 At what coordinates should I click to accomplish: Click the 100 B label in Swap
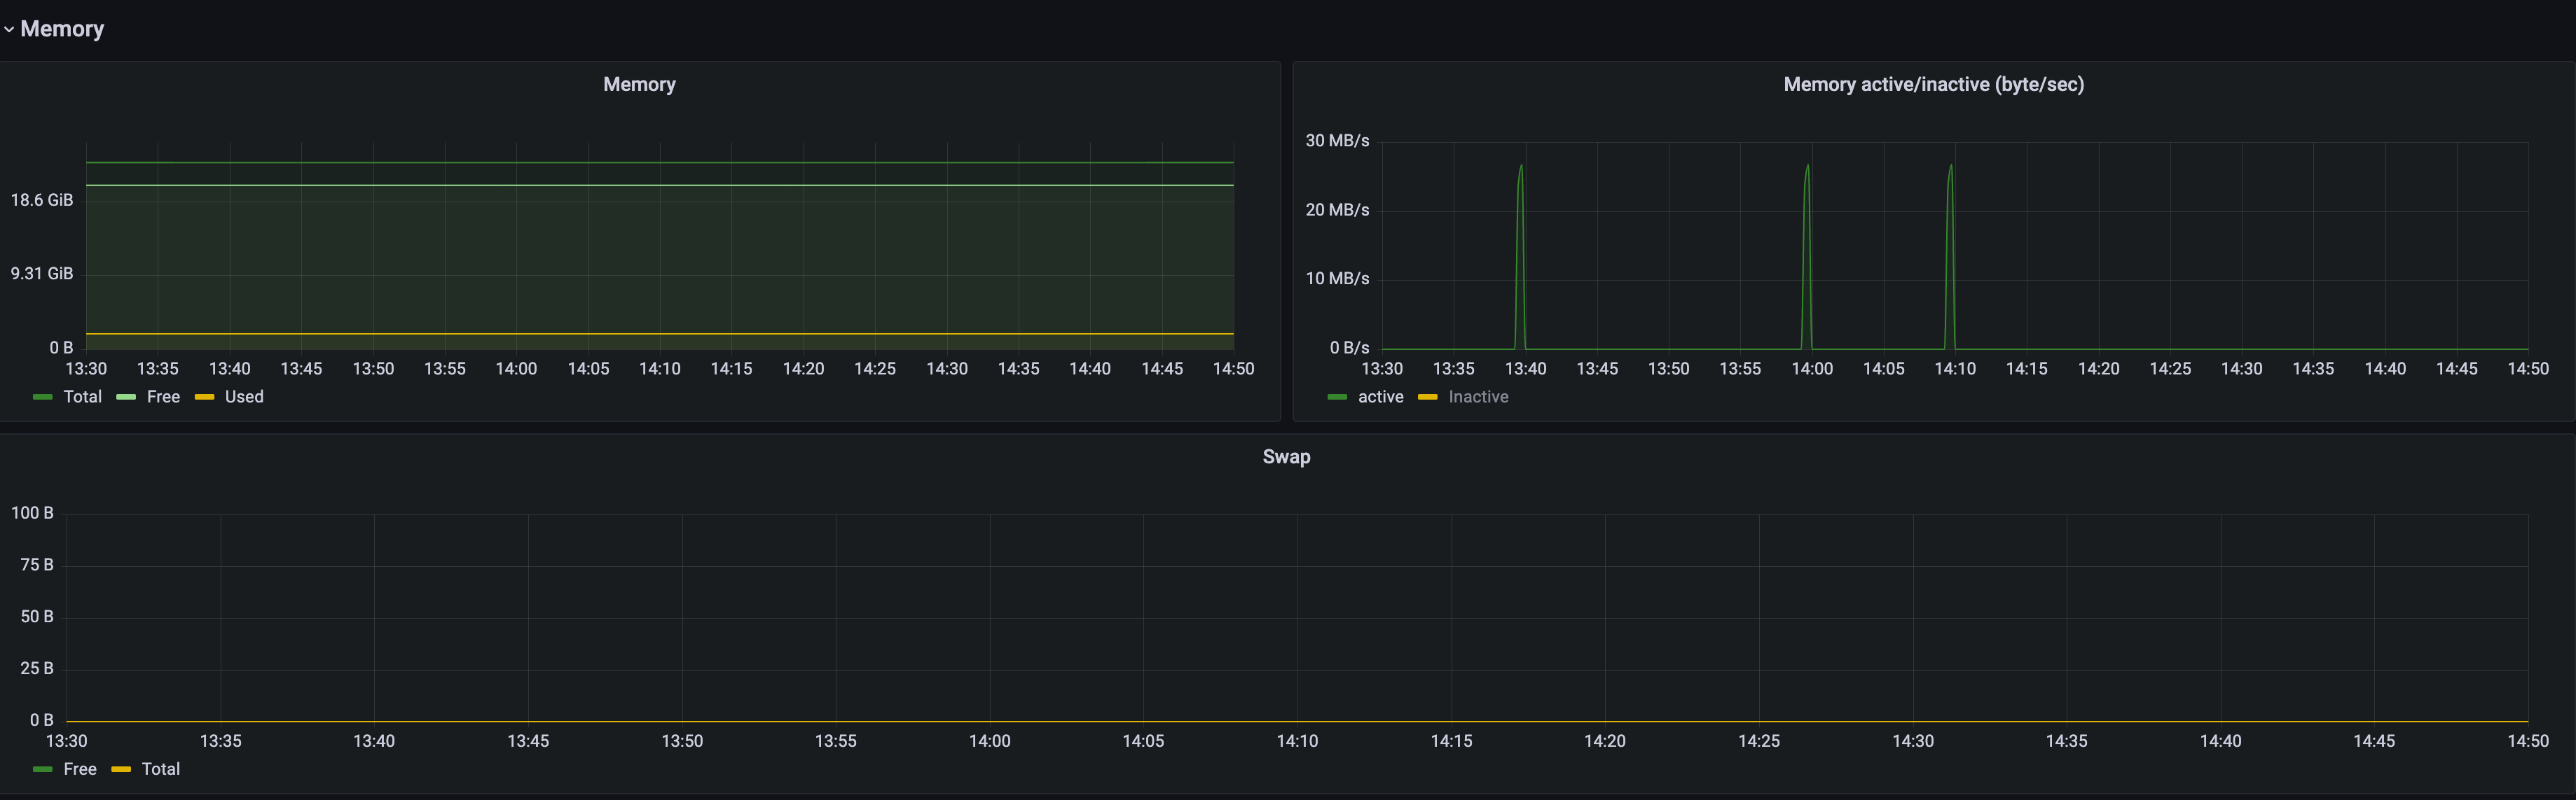32,513
